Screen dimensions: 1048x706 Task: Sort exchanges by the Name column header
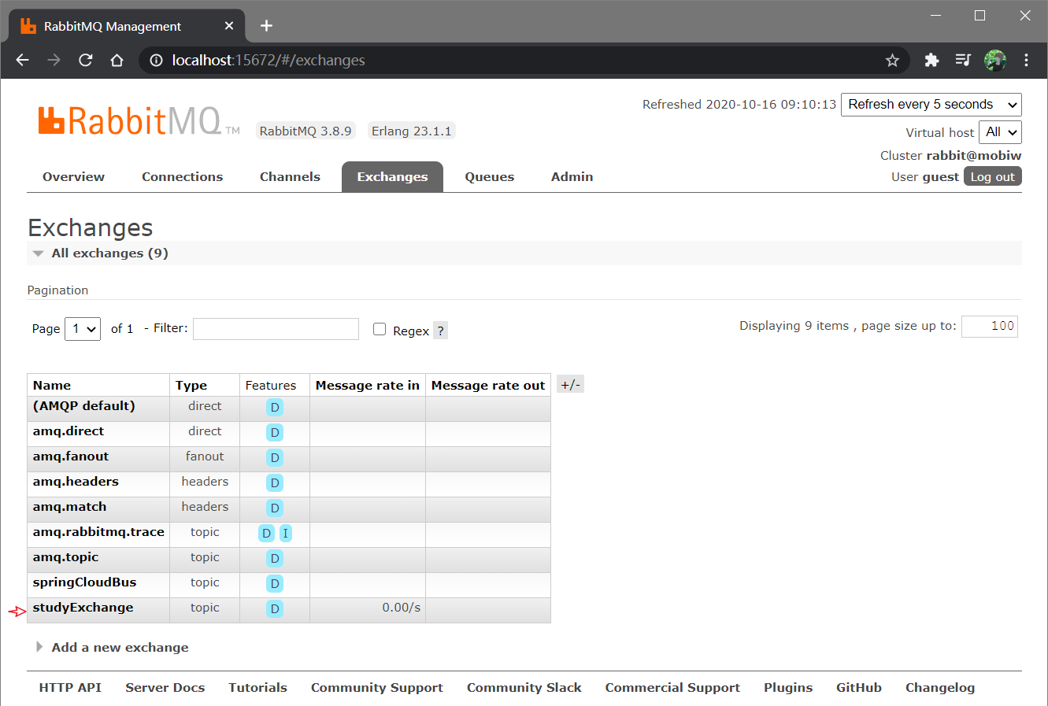(52, 386)
